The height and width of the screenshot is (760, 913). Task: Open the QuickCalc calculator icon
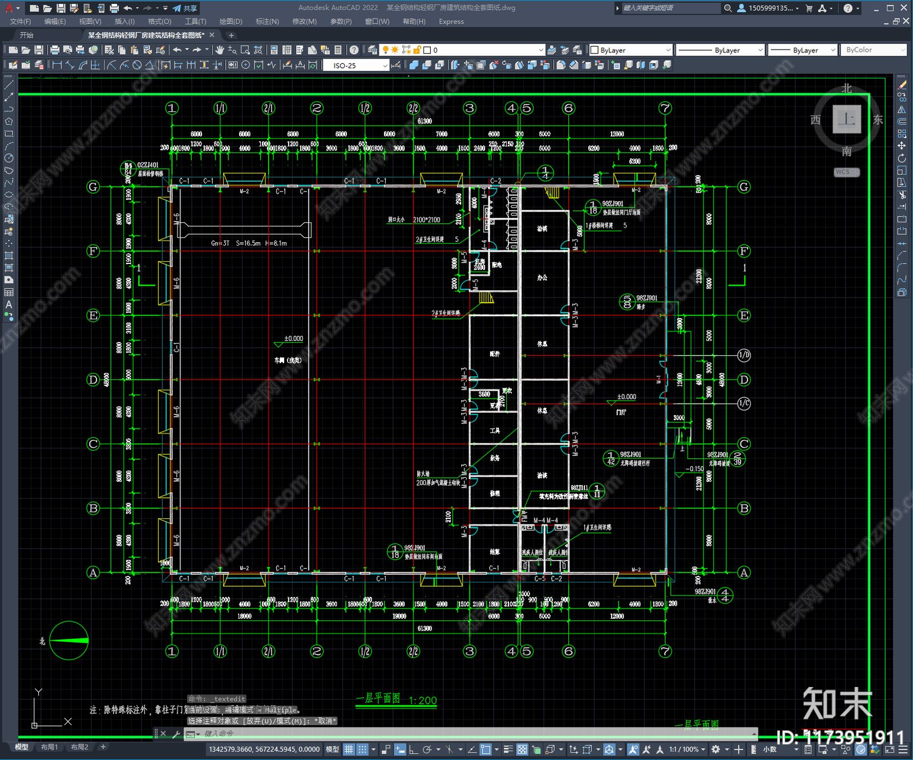(x=338, y=50)
